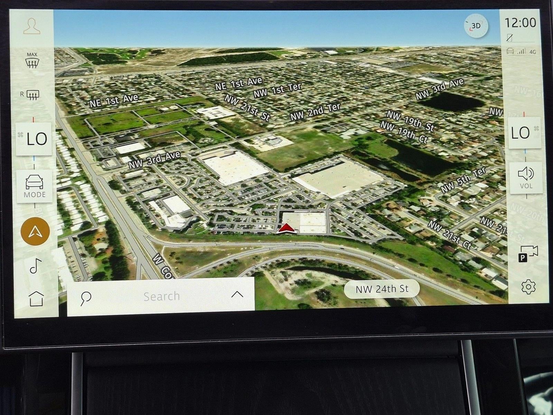
Task: Open the settings gear icon
Action: 528,287
